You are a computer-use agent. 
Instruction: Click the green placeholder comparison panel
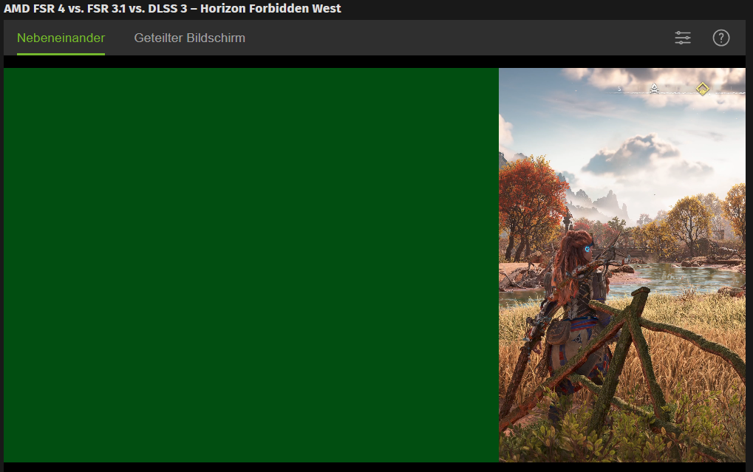(x=251, y=265)
